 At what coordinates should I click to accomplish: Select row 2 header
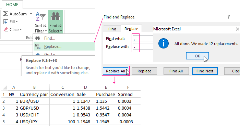click(x=4, y=101)
